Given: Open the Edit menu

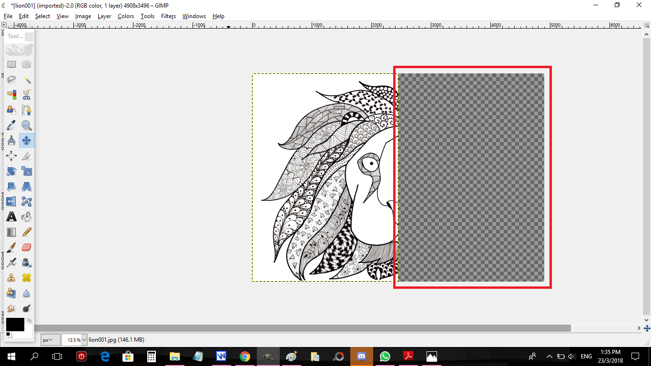Looking at the screenshot, I should pyautogui.click(x=24, y=16).
